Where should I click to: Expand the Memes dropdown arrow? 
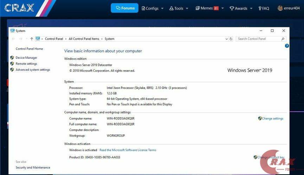[x=222, y=8]
